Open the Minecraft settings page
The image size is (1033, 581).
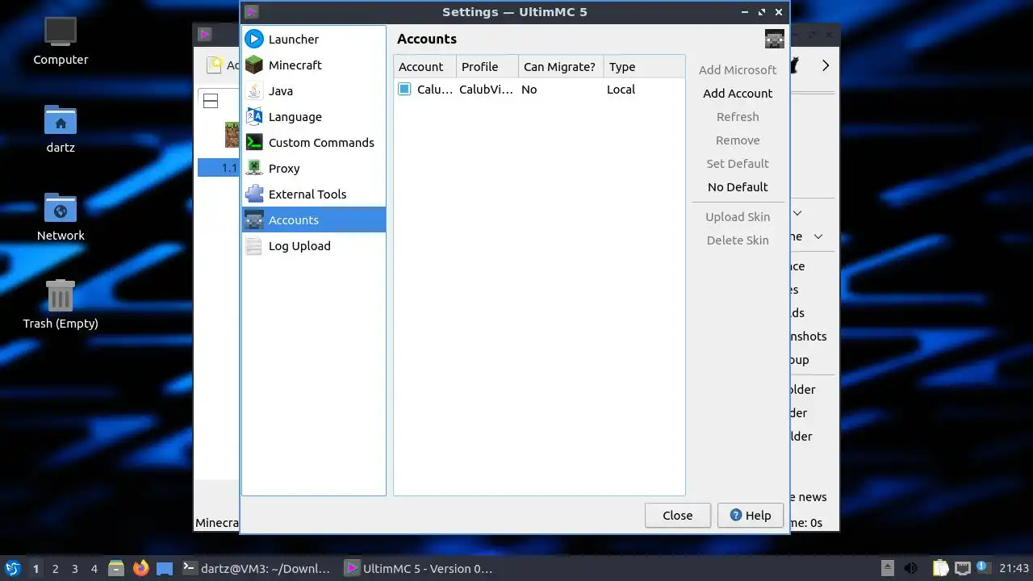click(314, 65)
